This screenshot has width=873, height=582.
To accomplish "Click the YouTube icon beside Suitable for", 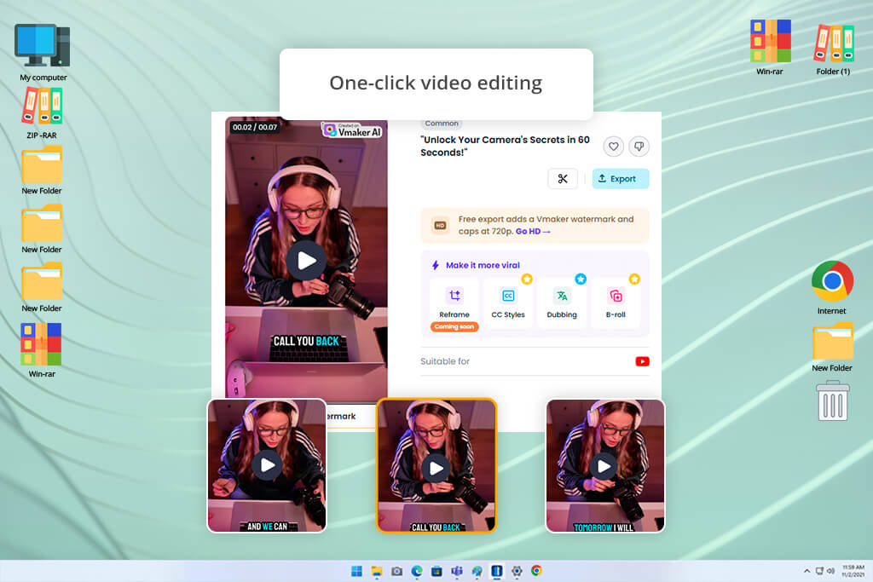I will pos(642,361).
